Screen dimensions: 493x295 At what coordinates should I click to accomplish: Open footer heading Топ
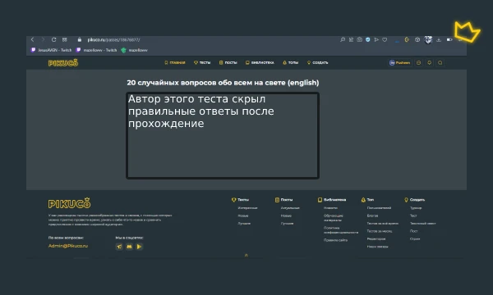[367, 200]
